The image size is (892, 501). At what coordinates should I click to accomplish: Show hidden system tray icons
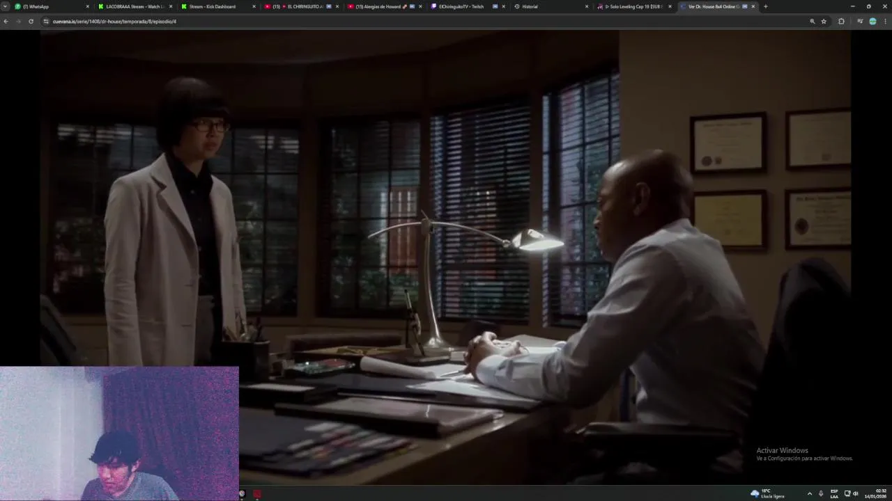coord(809,493)
